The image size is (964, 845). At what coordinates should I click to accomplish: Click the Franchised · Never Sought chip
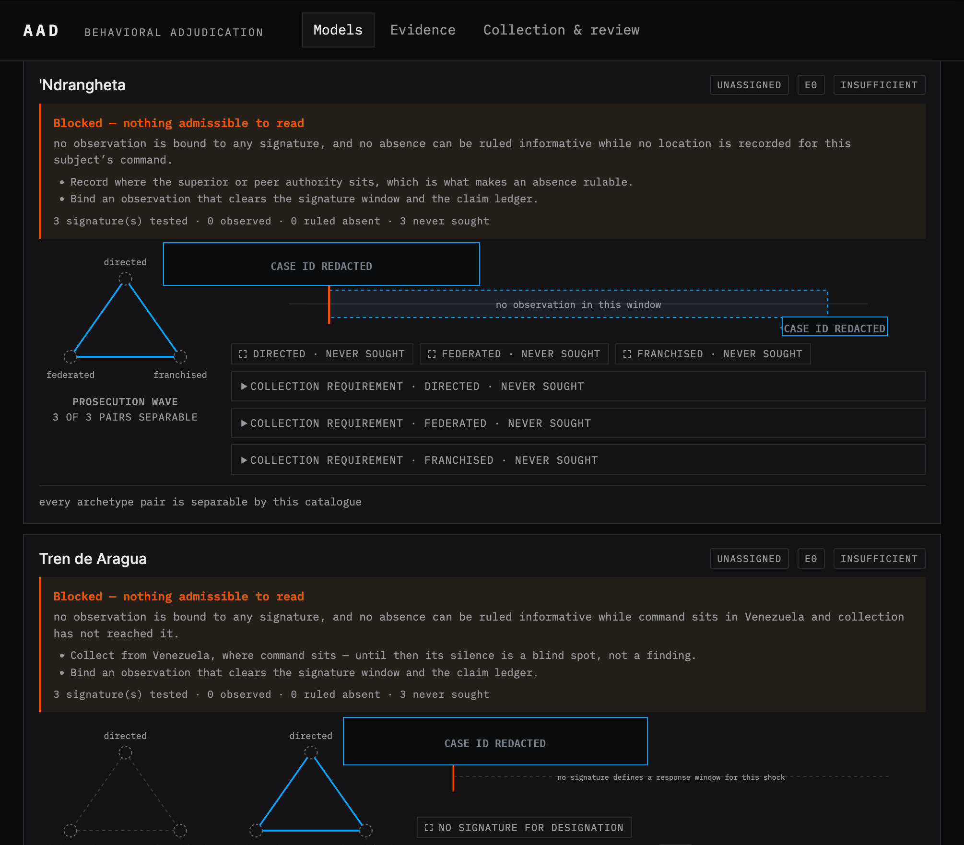tap(713, 354)
